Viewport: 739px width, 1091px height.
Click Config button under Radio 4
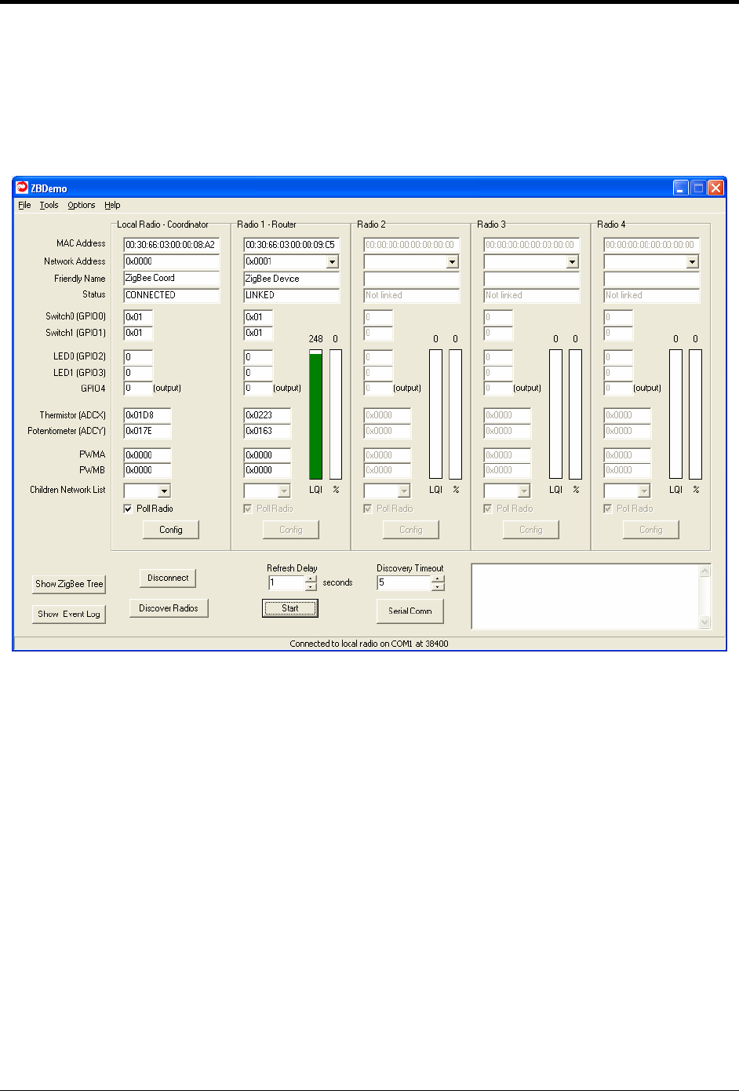pyautogui.click(x=651, y=530)
